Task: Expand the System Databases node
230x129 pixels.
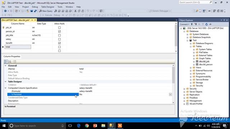Action: (187, 34)
